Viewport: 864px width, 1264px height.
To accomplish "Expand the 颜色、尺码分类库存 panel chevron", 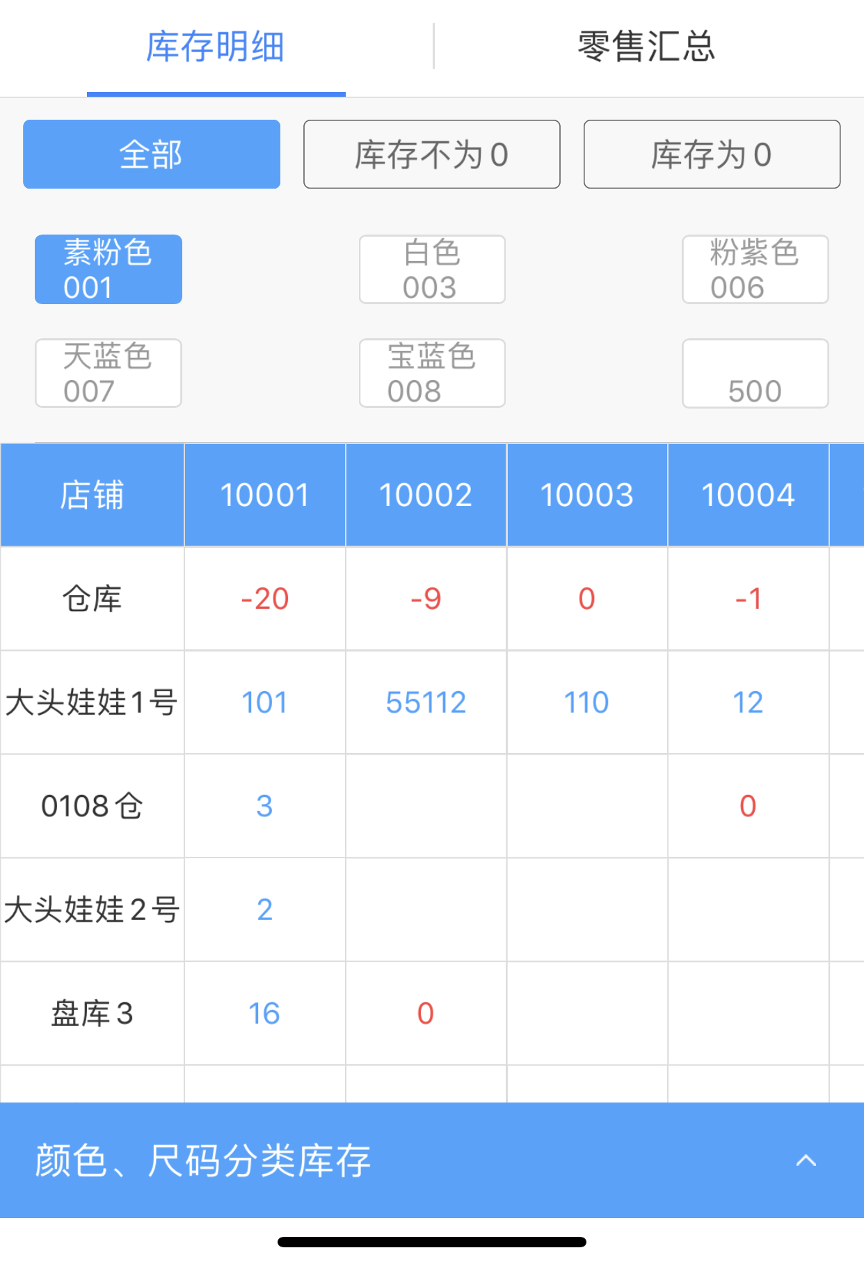I will pyautogui.click(x=806, y=1160).
